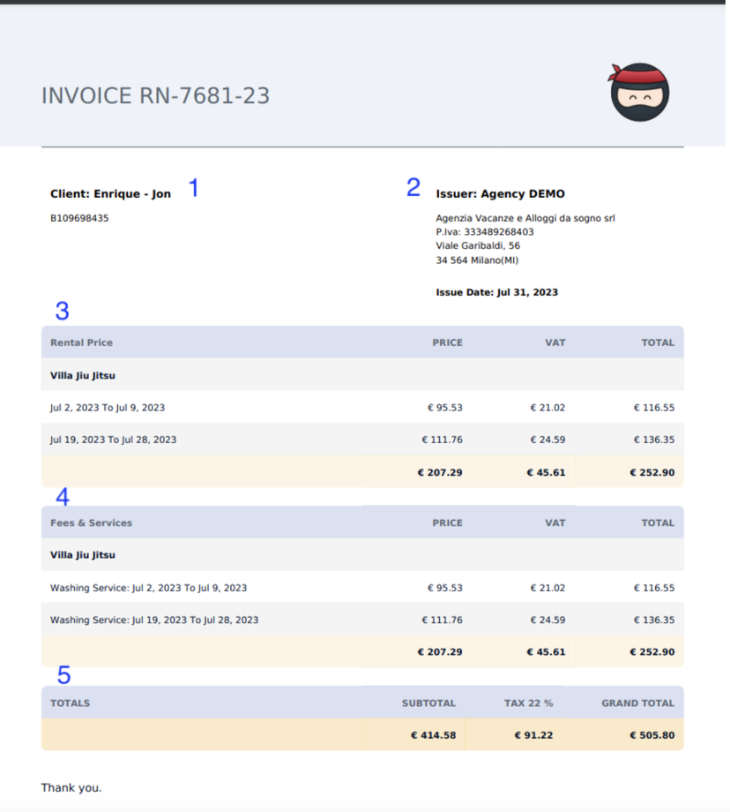This screenshot has height=812, width=730.
Task: Select the INVOICE RN-7681-23 title
Action: point(155,96)
